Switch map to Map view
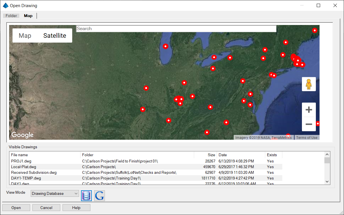The height and width of the screenshot is (215, 344). pos(25,36)
